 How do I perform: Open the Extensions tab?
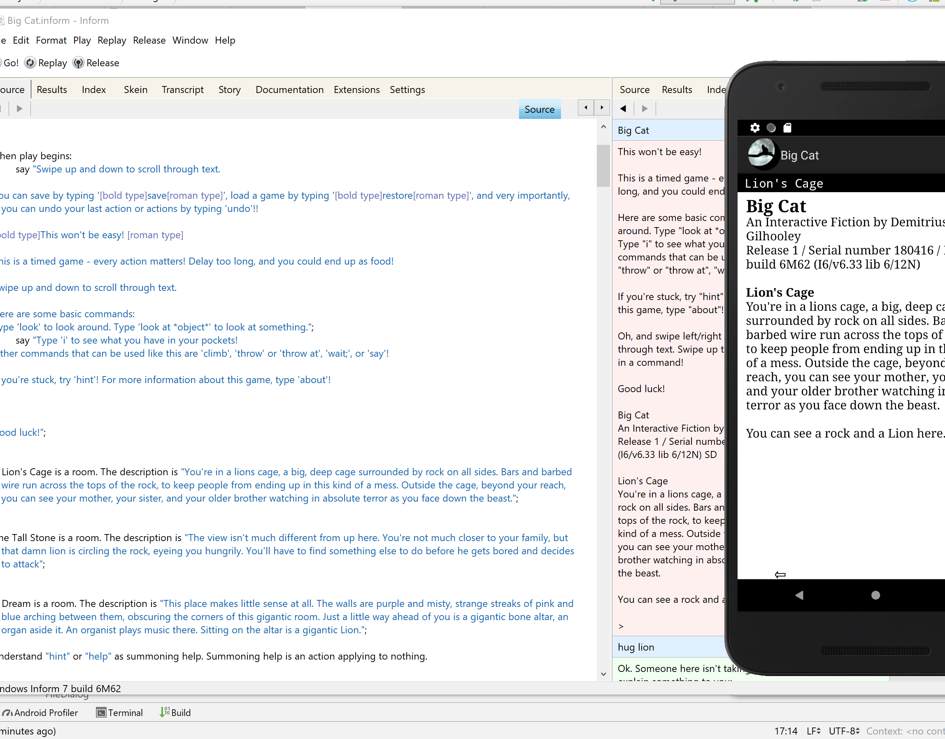pyautogui.click(x=356, y=90)
